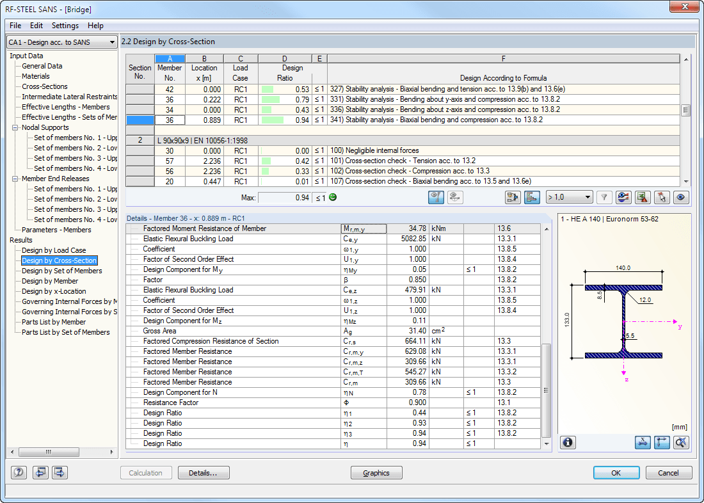The height and width of the screenshot is (503, 704).
Task: Open the Settings menu
Action: 65,26
